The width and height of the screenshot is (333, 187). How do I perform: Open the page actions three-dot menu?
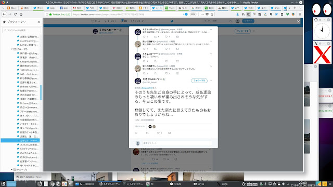(202, 14)
